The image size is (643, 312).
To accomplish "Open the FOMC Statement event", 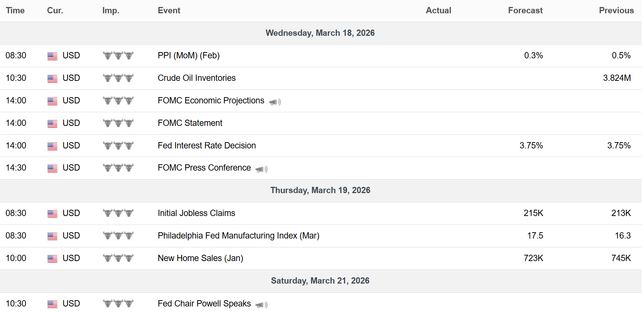I will pos(190,123).
